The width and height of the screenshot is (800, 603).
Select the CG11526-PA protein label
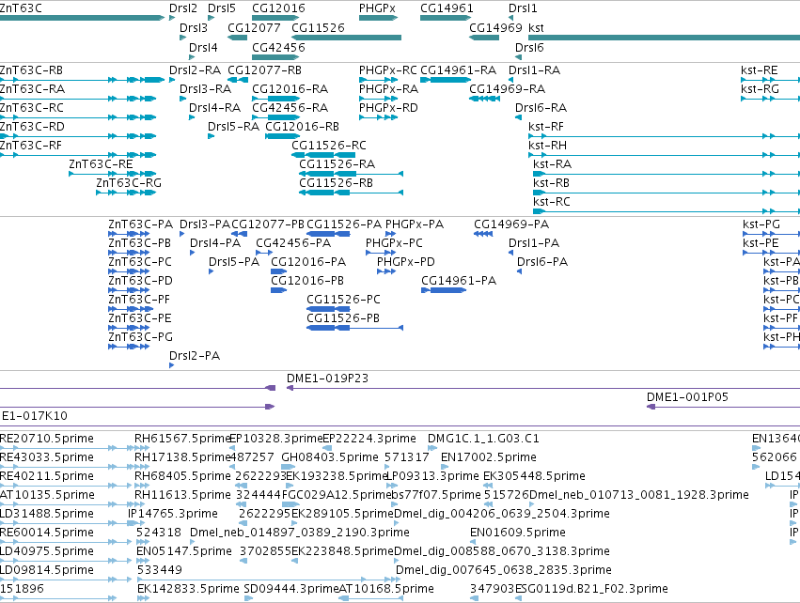344,224
